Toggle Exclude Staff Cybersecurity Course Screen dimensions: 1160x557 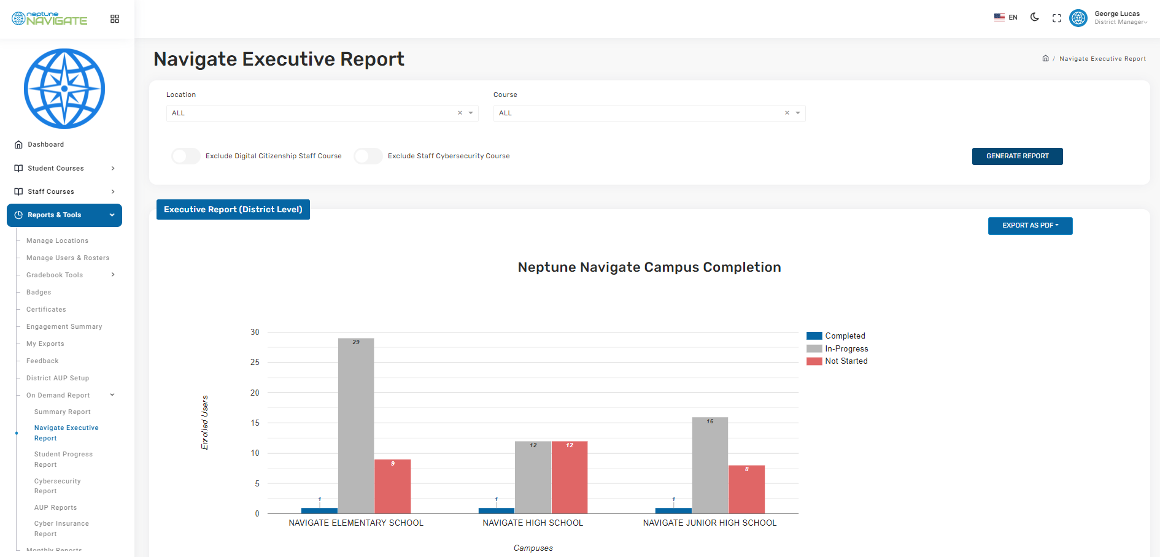368,156
